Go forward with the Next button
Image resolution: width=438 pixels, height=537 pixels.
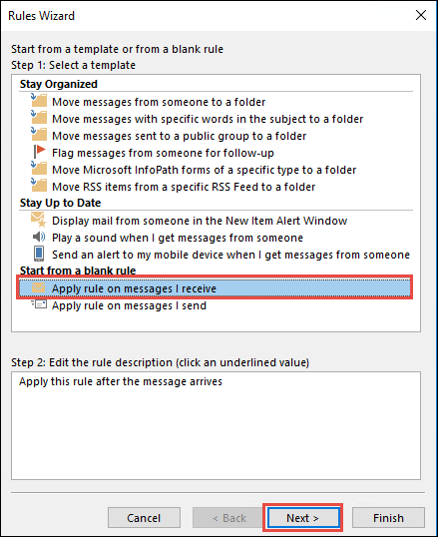tap(303, 517)
